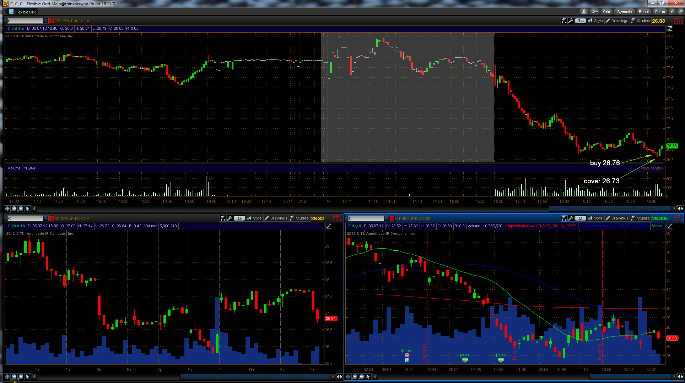Open chart settings wrench on 1m chart
685x383 pixels.
571,21
